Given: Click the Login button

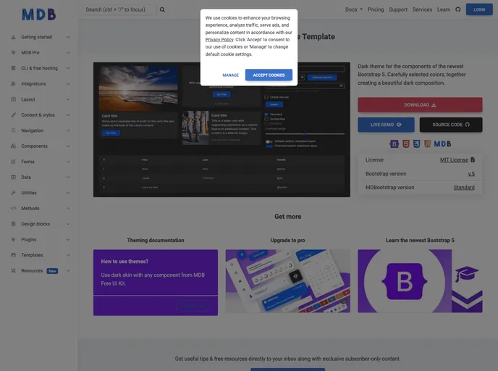Looking at the screenshot, I should [x=479, y=9].
